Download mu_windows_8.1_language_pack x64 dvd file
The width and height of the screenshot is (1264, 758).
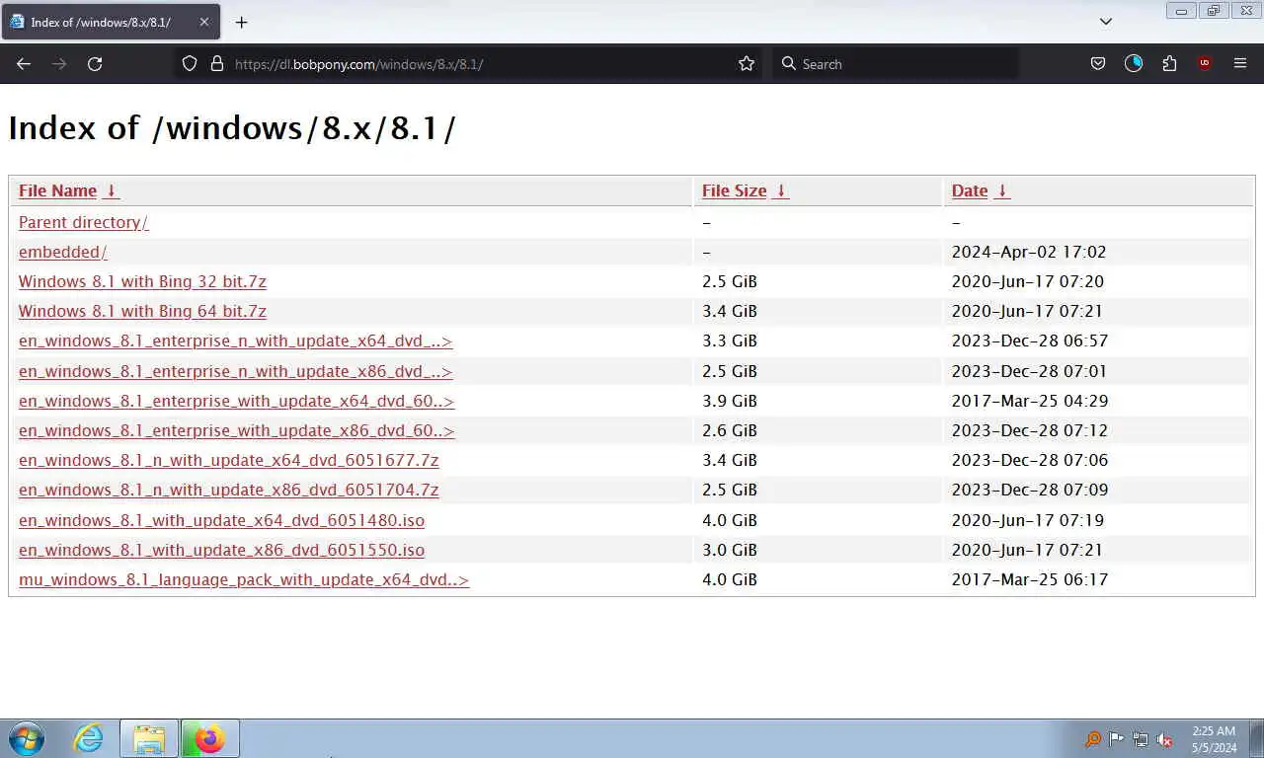click(244, 579)
